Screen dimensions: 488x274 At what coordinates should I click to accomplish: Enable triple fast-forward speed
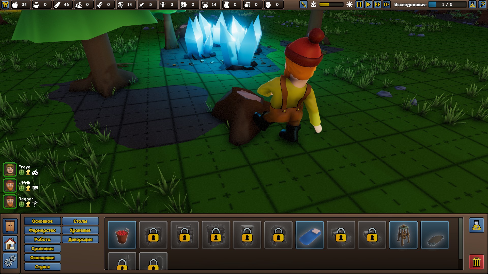pos(386,5)
